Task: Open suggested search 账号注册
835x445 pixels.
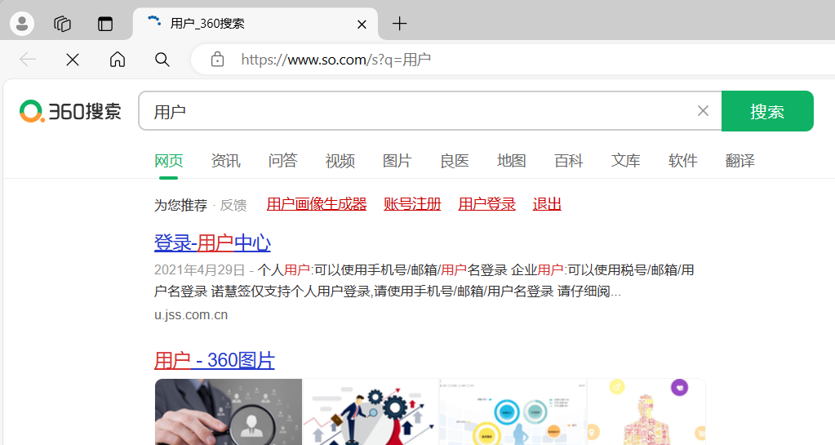Action: click(x=412, y=204)
